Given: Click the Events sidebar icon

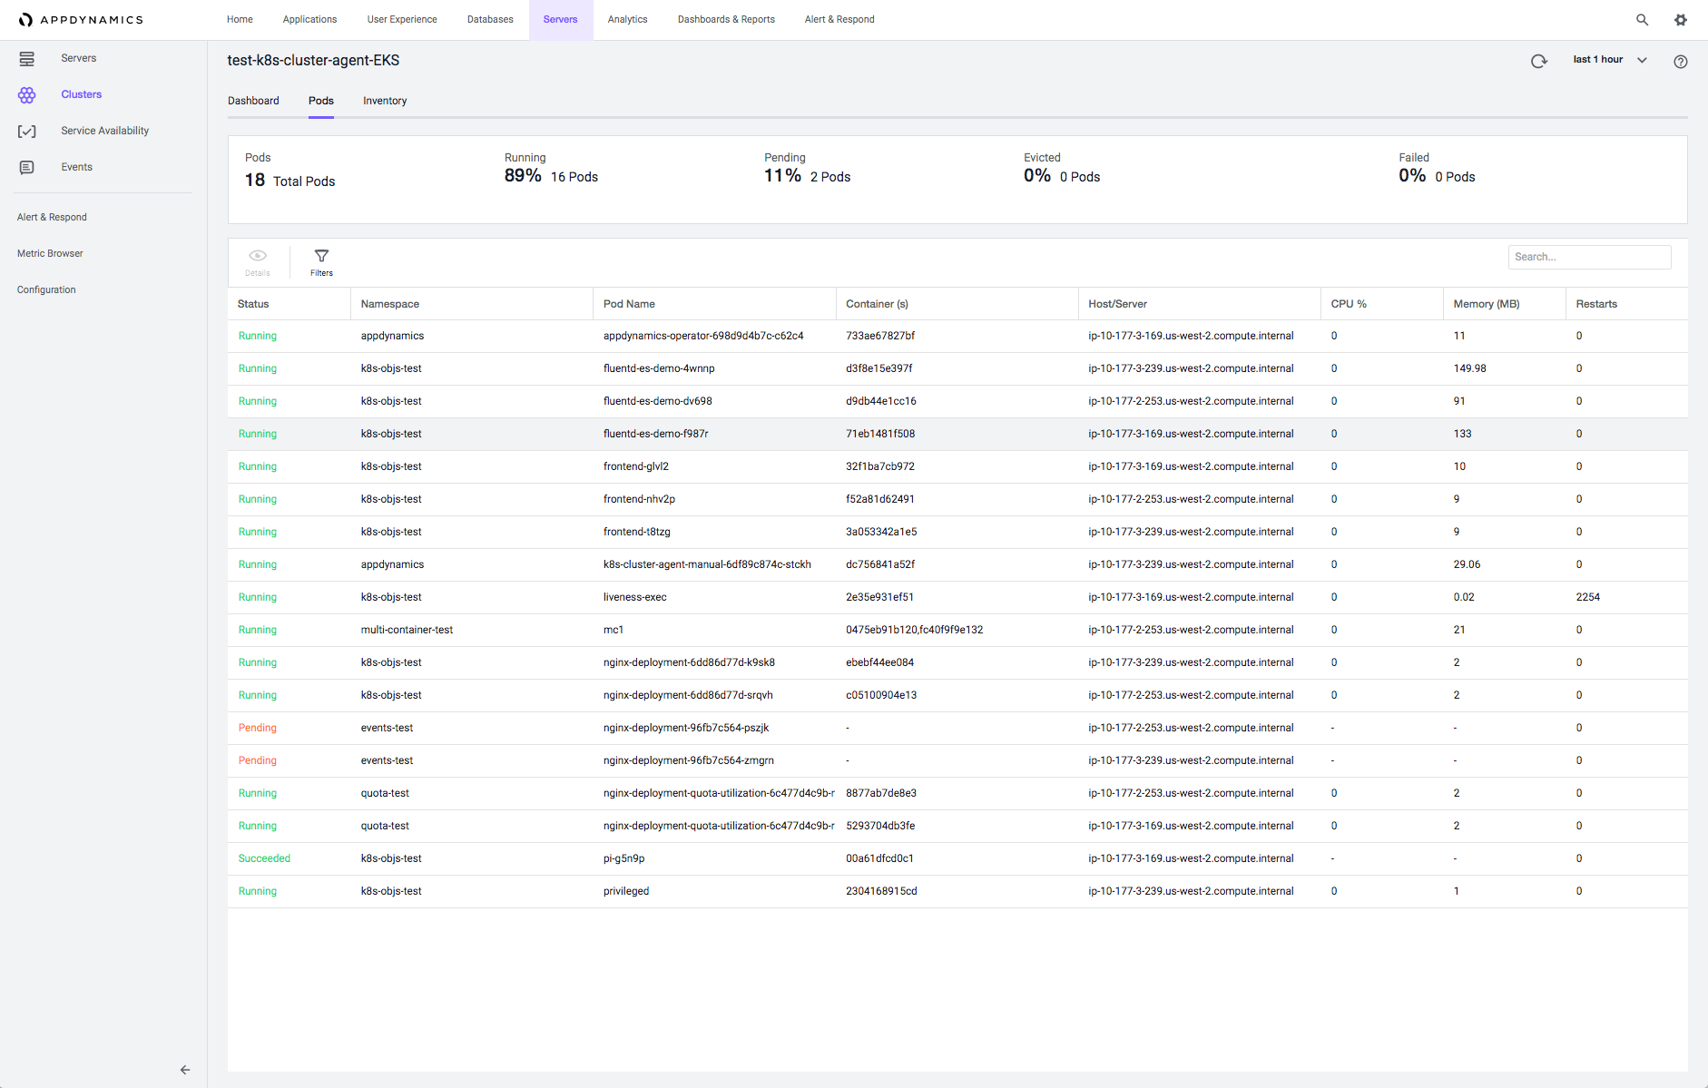Looking at the screenshot, I should tap(27, 167).
